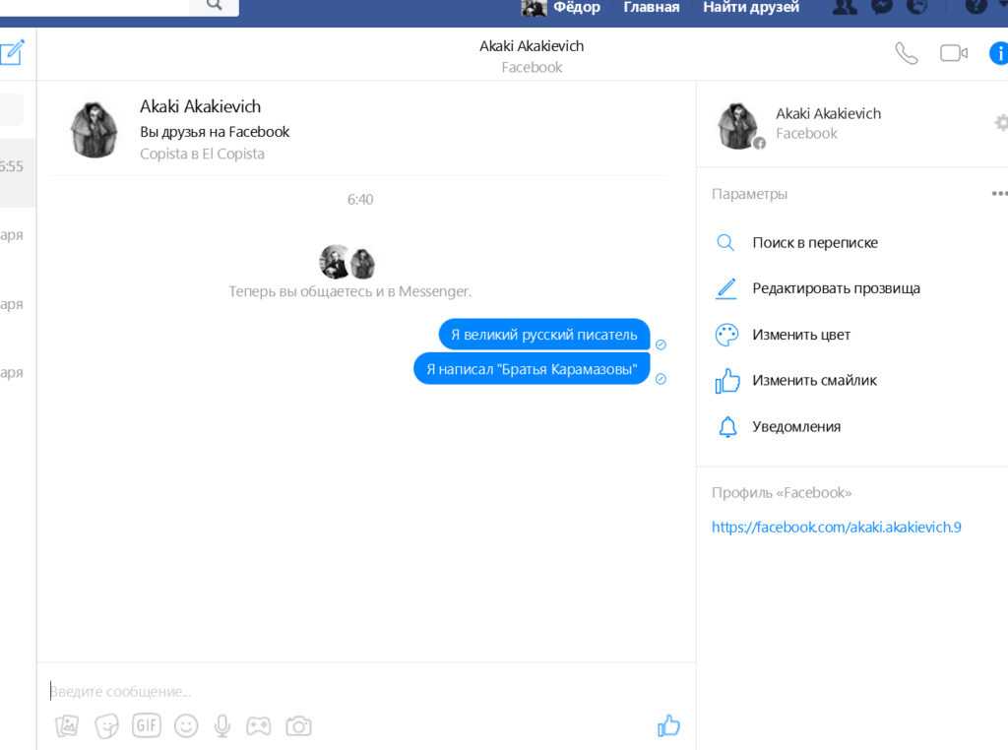Viewport: 1008px width, 750px height.
Task: Start a voice call with Akaki Akakievich
Action: (907, 53)
